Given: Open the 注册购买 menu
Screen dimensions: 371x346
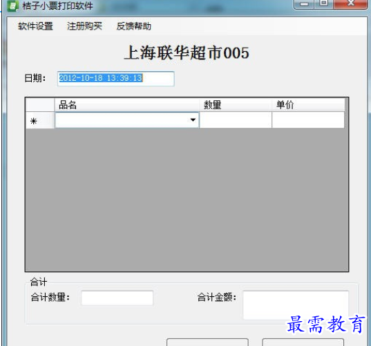Looking at the screenshot, I should (84, 26).
